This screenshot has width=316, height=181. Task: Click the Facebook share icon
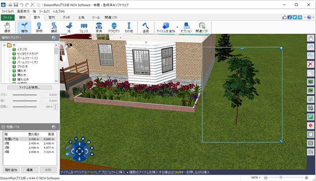290,18
